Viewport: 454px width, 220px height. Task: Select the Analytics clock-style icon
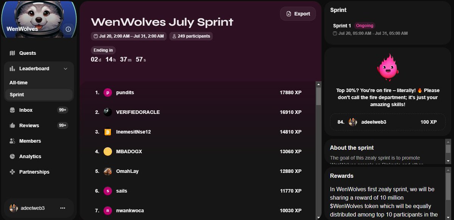pos(13,156)
